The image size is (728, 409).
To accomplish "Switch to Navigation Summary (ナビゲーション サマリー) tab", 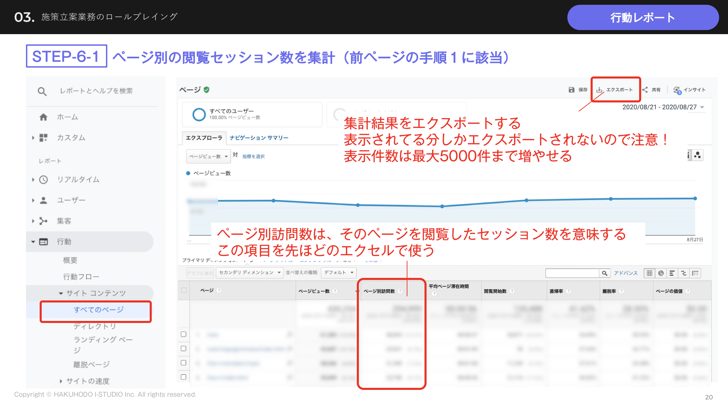I will (259, 138).
